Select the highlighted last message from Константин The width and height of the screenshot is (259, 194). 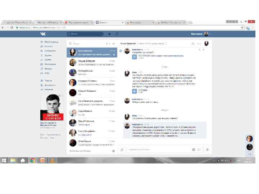165,130
